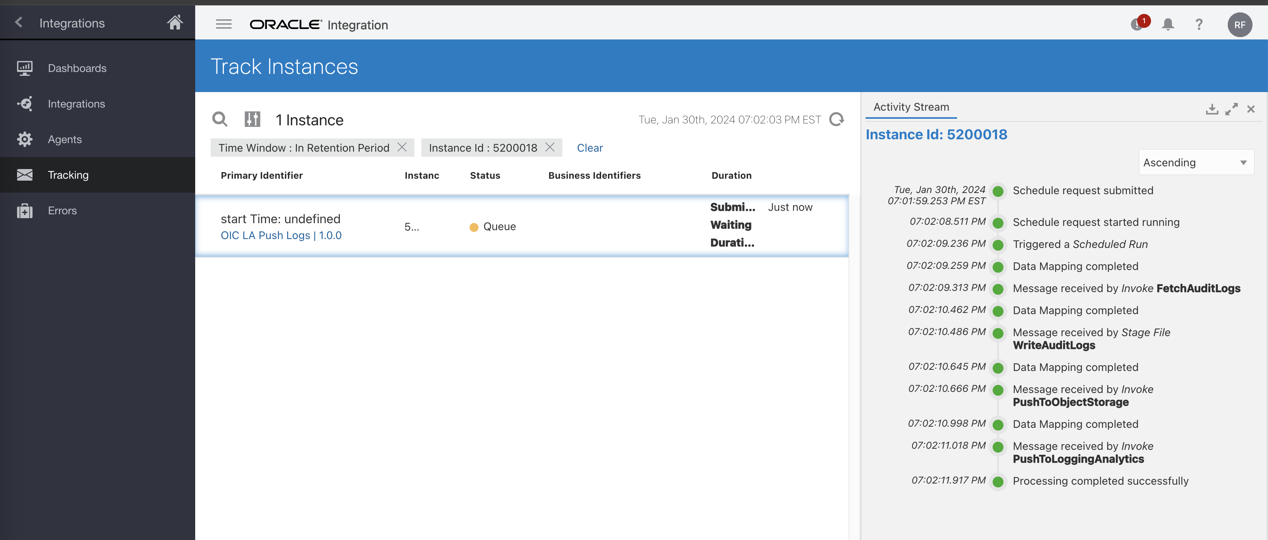The height and width of the screenshot is (540, 1268).
Task: View the Errors page
Action: click(62, 210)
